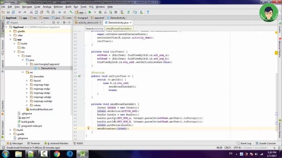This screenshot has width=282, height=158.
Task: Collapse the src folder node
Action: click(15, 52)
